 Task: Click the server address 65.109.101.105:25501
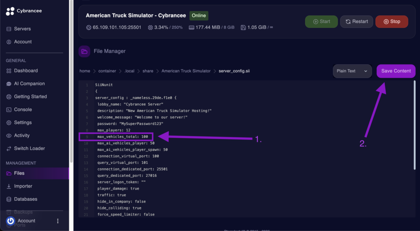(x=117, y=27)
